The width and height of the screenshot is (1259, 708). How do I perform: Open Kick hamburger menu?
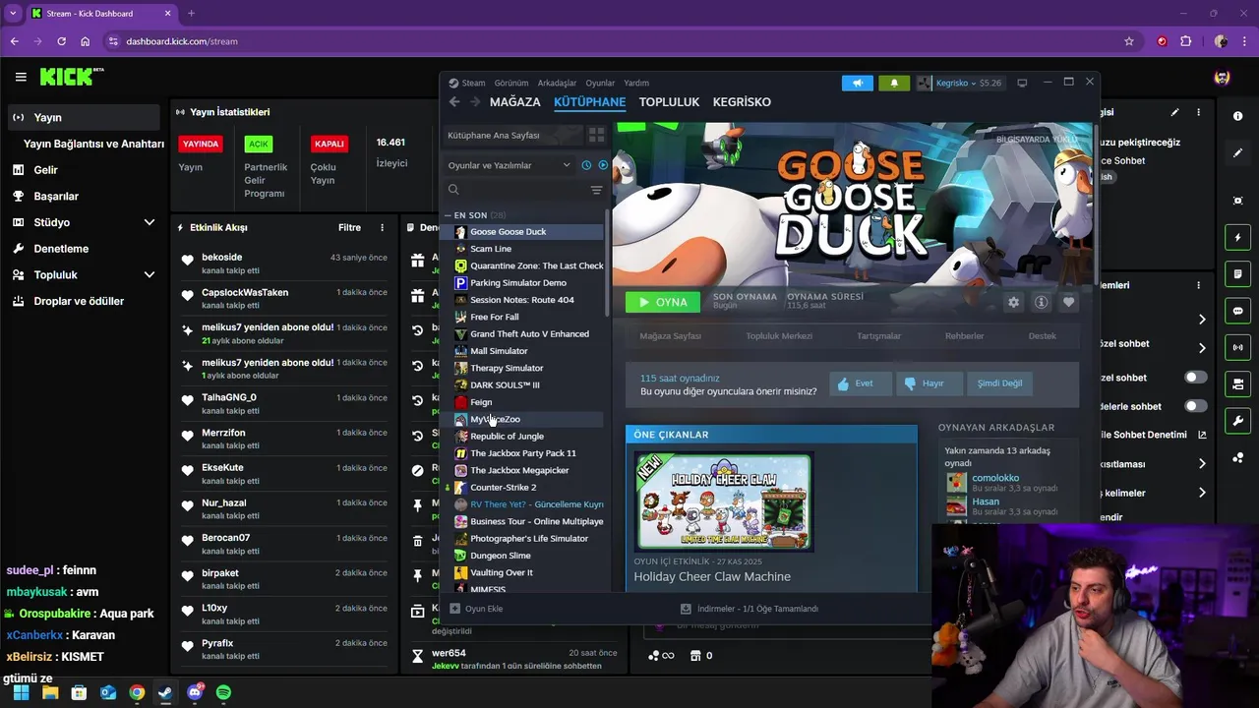pyautogui.click(x=21, y=77)
